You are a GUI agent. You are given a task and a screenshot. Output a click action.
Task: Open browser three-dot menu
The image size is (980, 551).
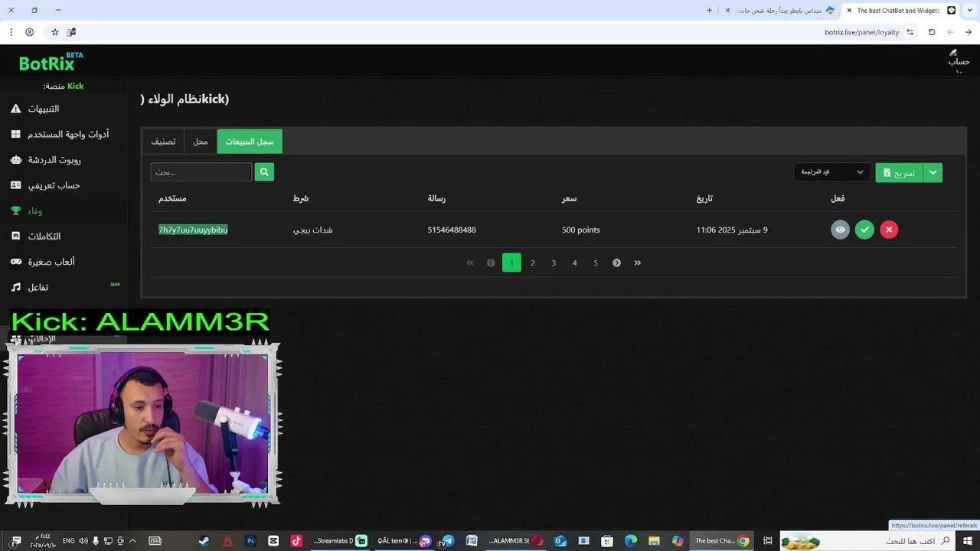[11, 32]
